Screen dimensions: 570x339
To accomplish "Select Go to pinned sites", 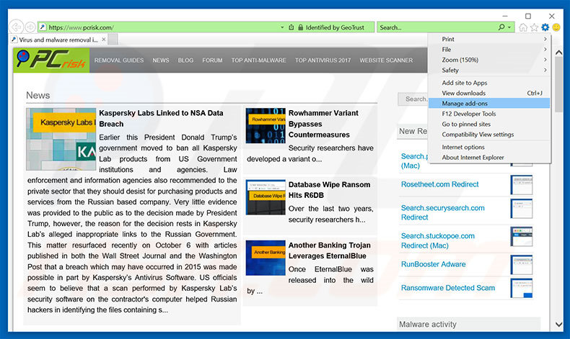I will 489,124.
